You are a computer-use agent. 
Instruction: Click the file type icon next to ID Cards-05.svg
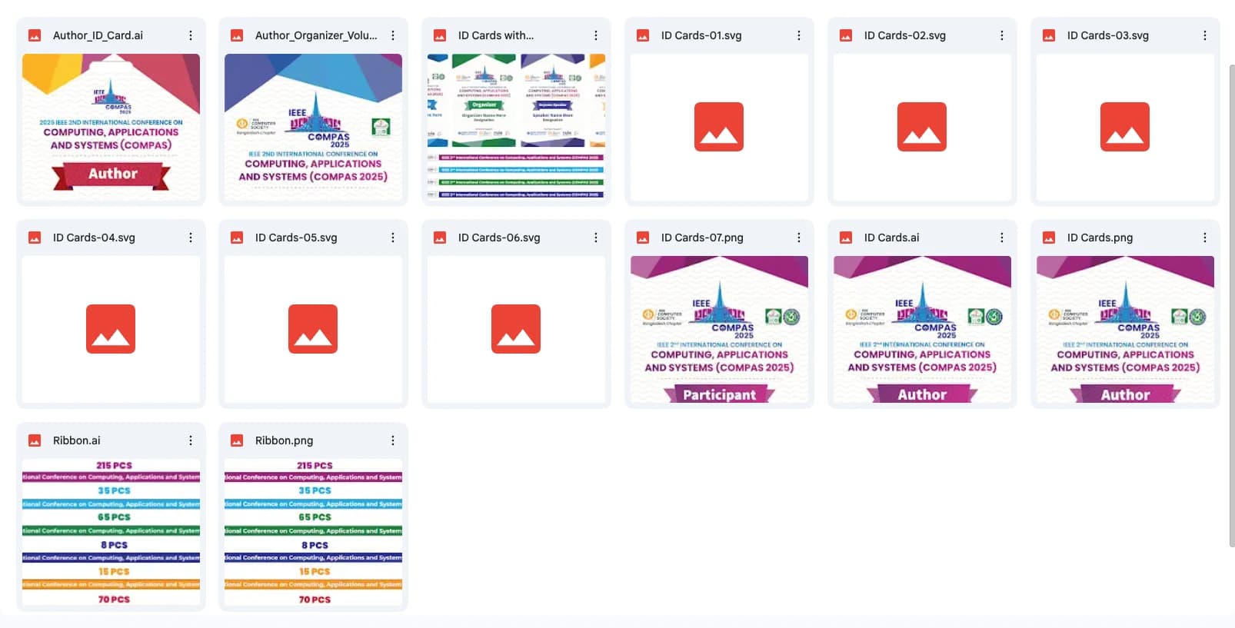[x=237, y=238]
